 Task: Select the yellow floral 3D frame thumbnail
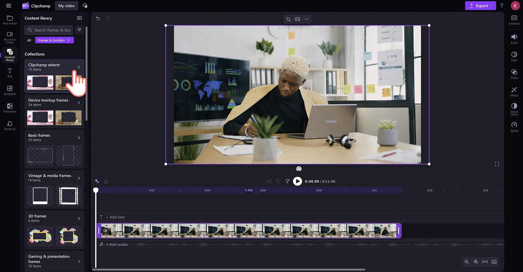(40, 236)
